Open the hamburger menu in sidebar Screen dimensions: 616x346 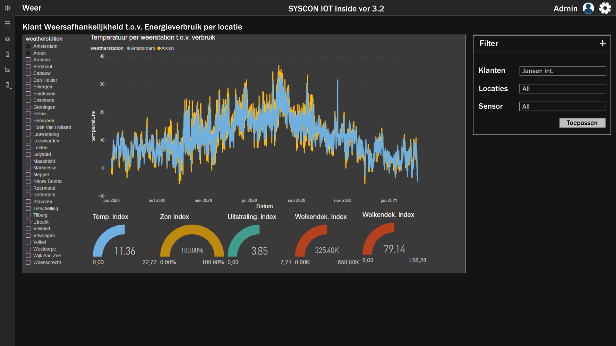point(7,23)
